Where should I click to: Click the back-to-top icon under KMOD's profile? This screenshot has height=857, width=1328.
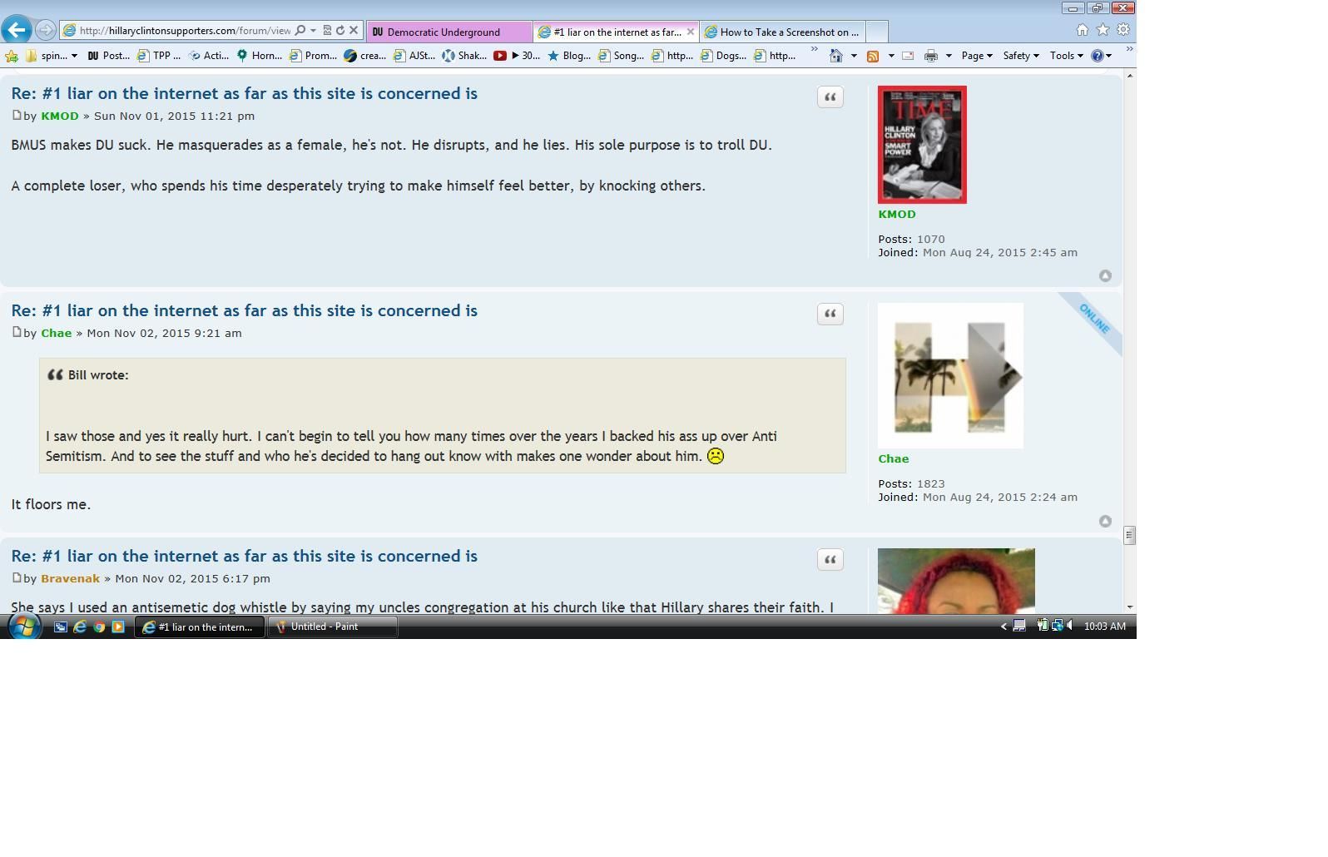(1105, 276)
